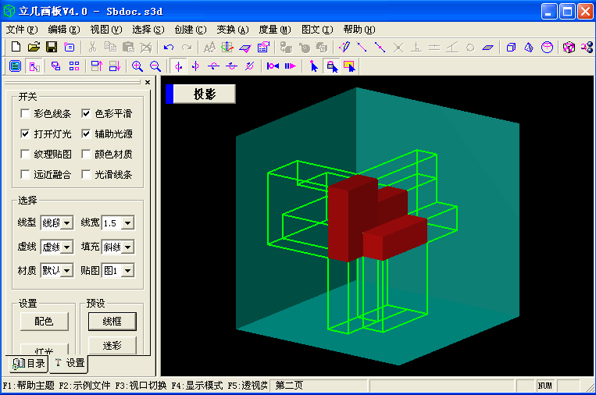Switch to the 目录 tab

[29, 363]
